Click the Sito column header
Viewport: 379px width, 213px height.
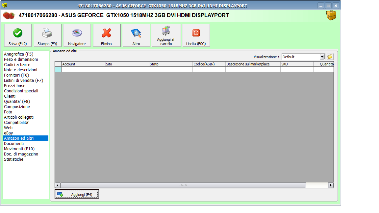click(127, 64)
